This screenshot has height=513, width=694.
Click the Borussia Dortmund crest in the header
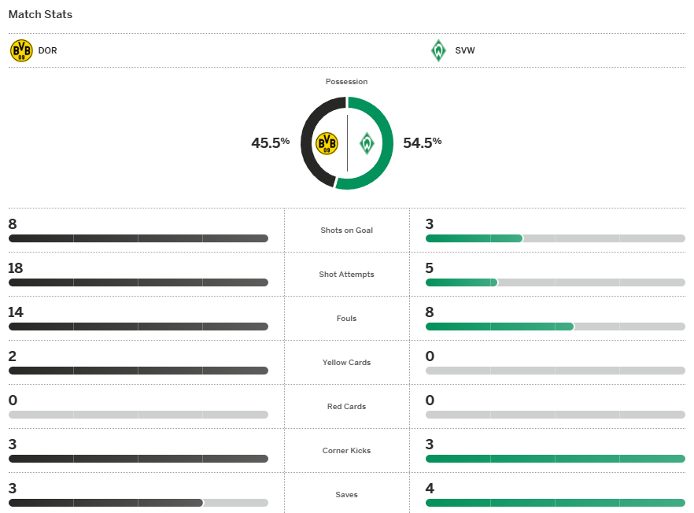pos(21,51)
